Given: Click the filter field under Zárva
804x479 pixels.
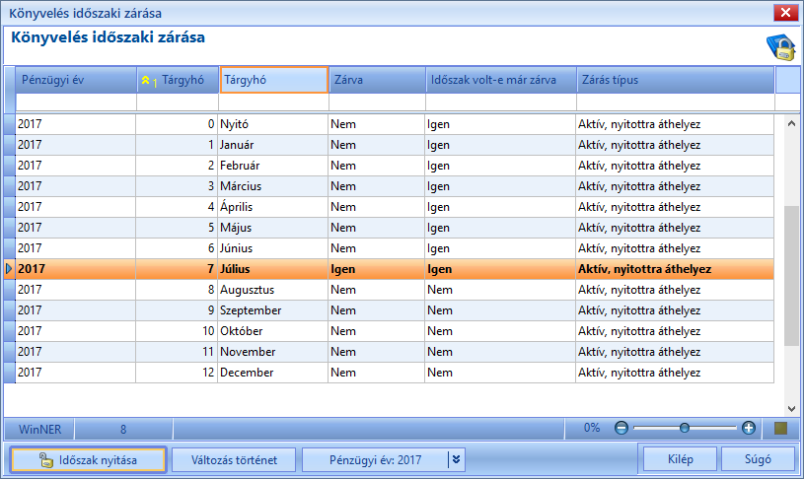Looking at the screenshot, I should click(x=377, y=102).
